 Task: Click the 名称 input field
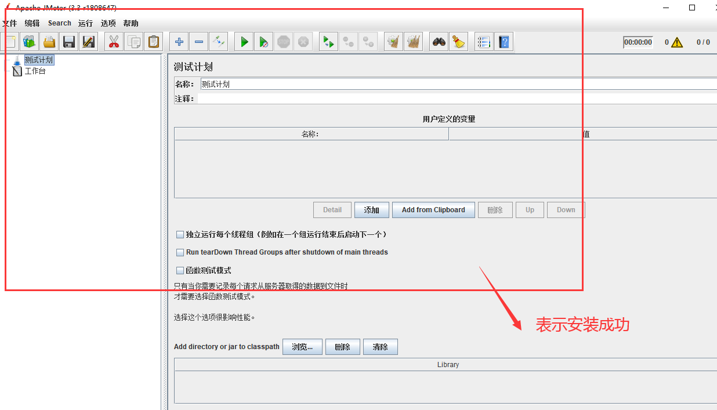click(x=458, y=84)
